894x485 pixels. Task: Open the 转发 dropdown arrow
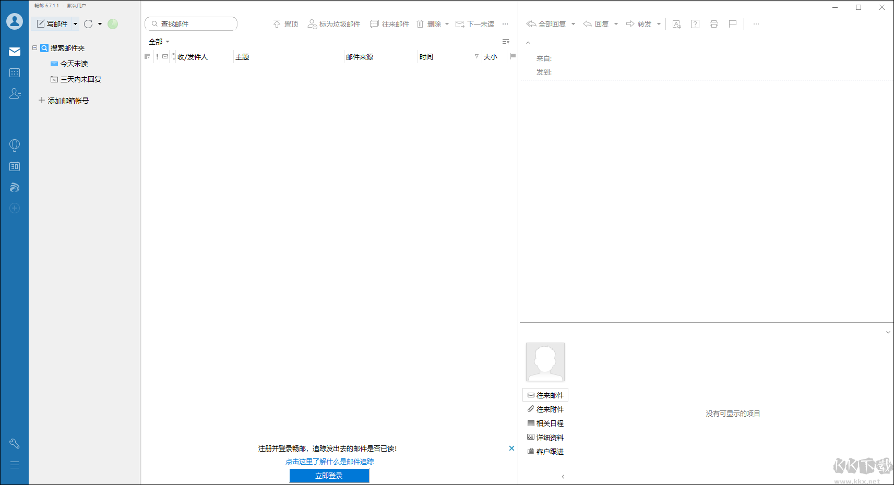(659, 24)
